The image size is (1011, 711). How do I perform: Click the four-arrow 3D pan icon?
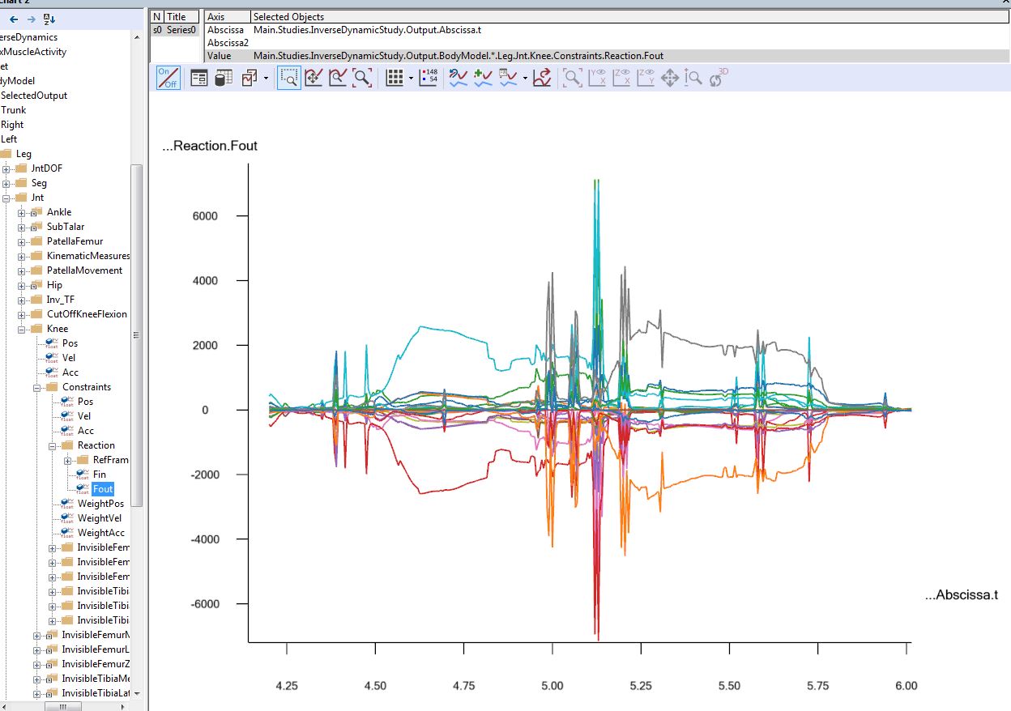[x=670, y=78]
